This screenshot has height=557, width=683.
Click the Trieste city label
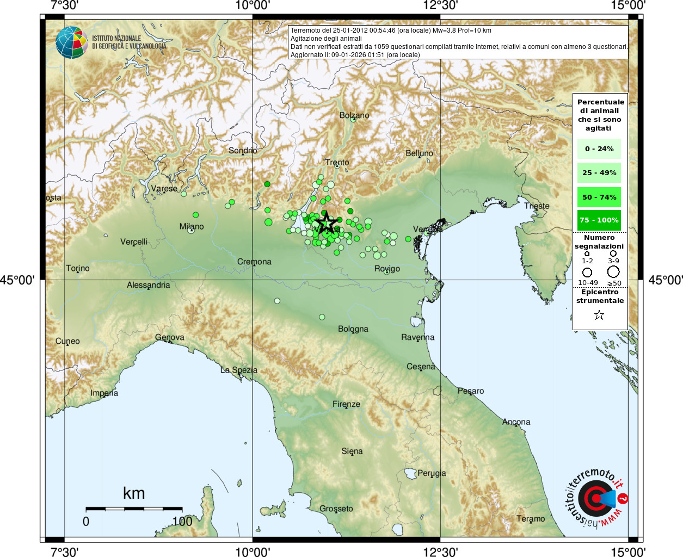(x=537, y=206)
